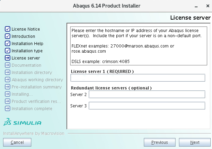
Task: Cancel the Abaqus installation
Action: point(17,142)
